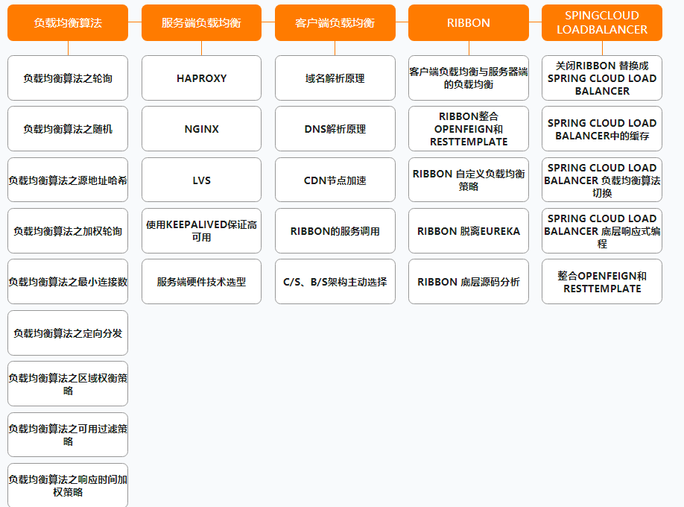Click 域名解析原理 node
684x507 pixels.
(x=335, y=78)
